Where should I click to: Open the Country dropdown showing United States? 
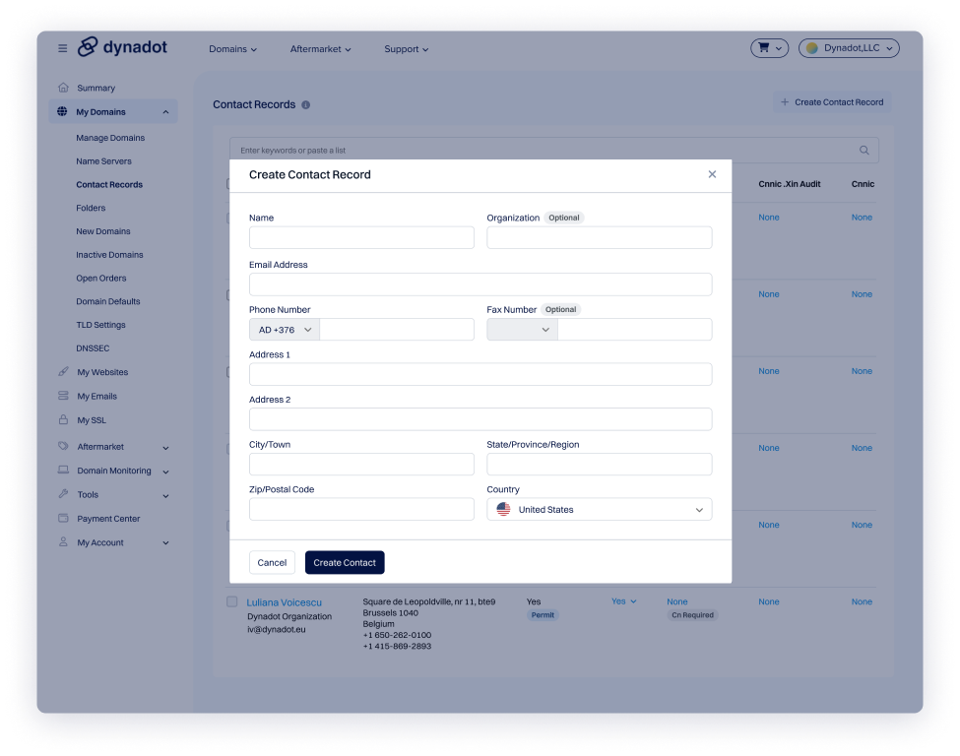coord(599,510)
